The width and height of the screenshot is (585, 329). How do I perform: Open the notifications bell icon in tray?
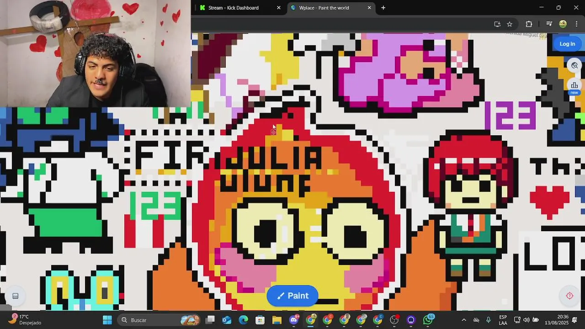pyautogui.click(x=575, y=320)
